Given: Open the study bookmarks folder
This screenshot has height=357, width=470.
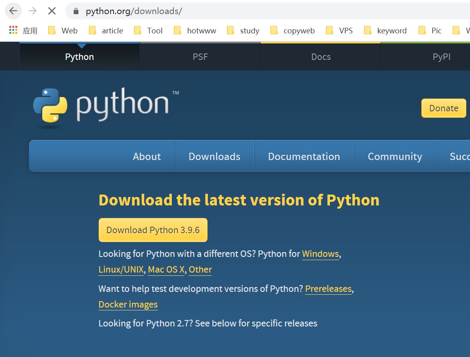Looking at the screenshot, I should click(243, 31).
